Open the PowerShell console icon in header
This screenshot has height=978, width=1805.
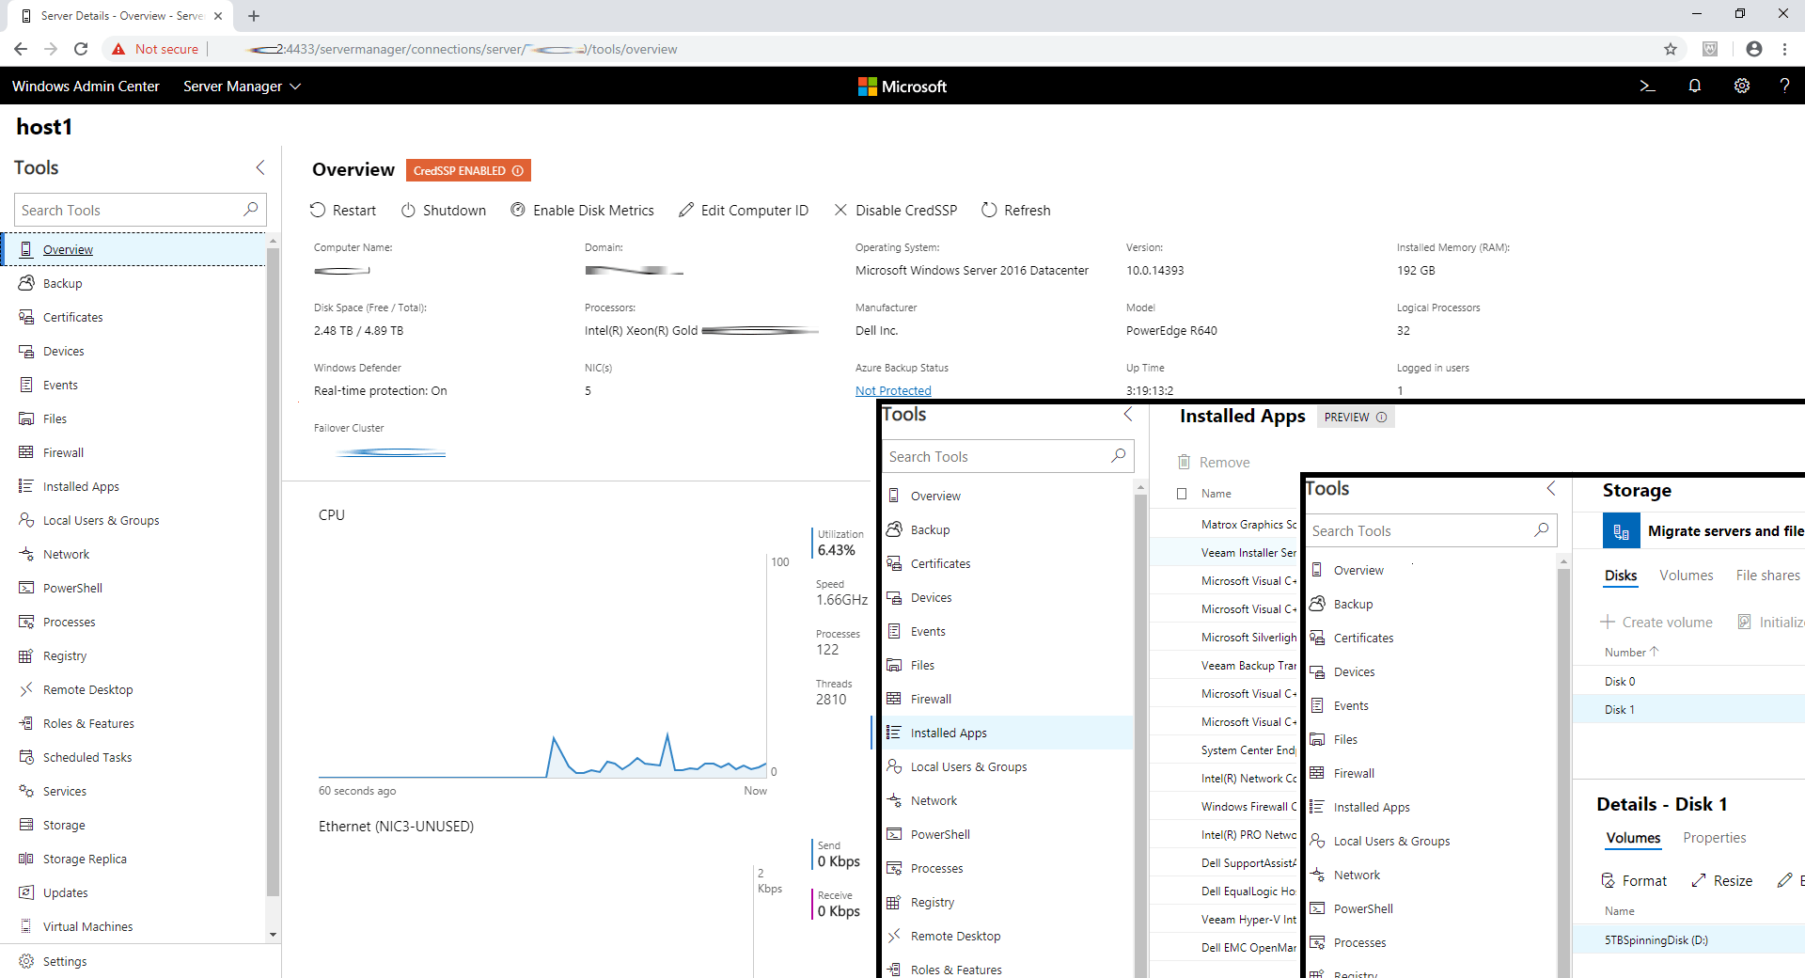1647,86
